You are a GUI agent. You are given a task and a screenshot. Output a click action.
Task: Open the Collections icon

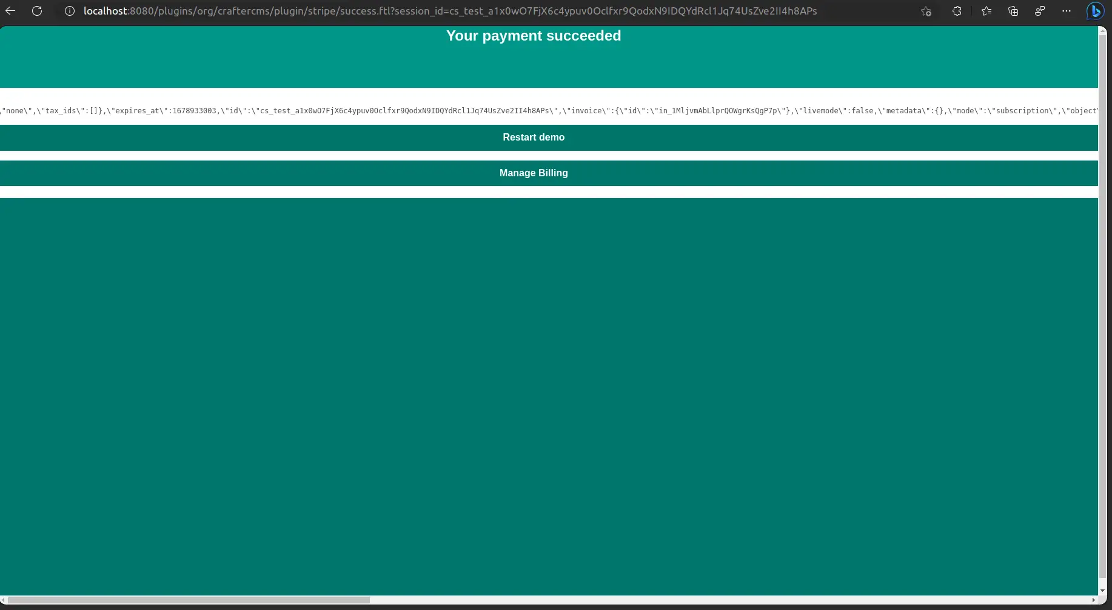(1013, 11)
